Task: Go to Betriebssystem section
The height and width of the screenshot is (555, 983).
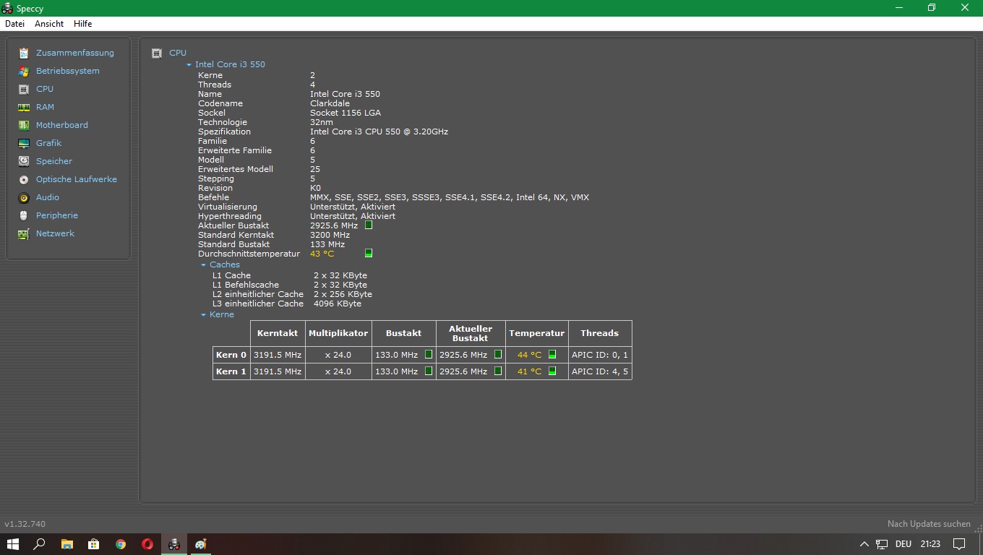Action: (68, 71)
